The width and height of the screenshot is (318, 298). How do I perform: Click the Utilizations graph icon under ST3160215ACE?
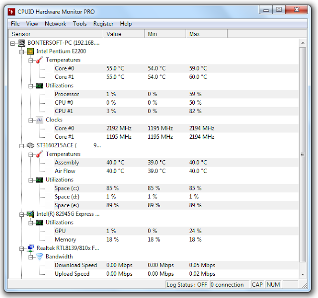[x=39, y=180]
